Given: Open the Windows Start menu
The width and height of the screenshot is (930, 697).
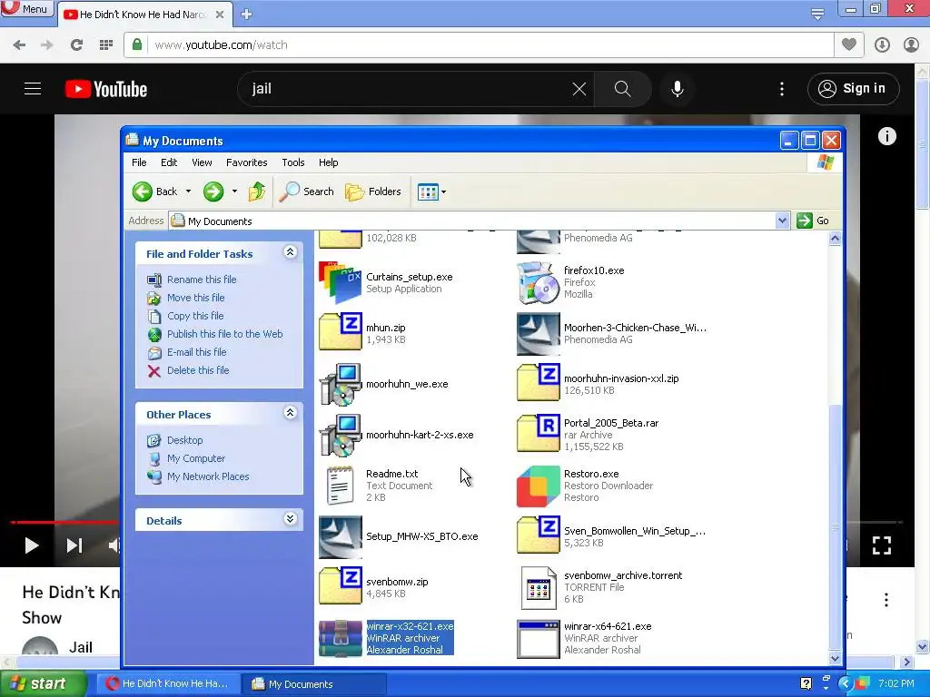Looking at the screenshot, I should (x=44, y=684).
